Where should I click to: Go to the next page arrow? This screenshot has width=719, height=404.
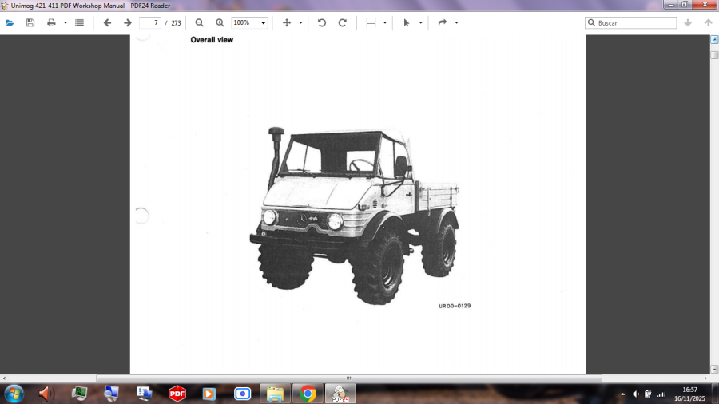click(127, 22)
